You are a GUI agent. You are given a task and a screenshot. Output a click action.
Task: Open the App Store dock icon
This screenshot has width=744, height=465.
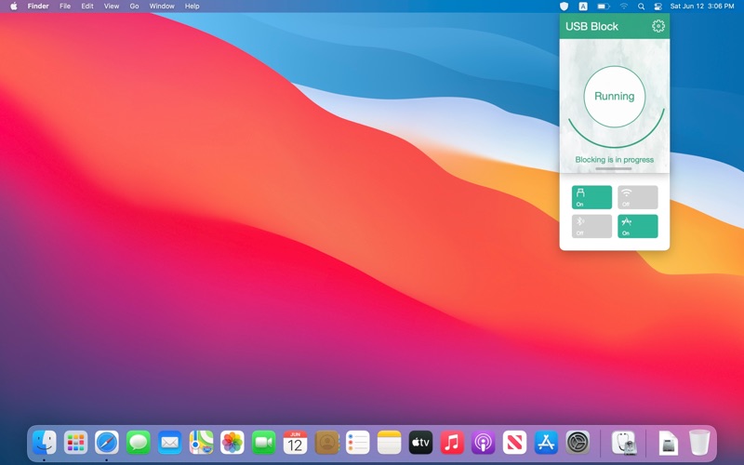[546, 443]
